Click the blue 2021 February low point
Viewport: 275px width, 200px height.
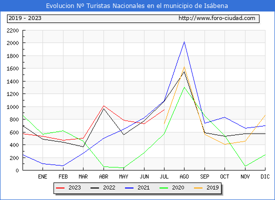pyautogui.click(x=63, y=165)
